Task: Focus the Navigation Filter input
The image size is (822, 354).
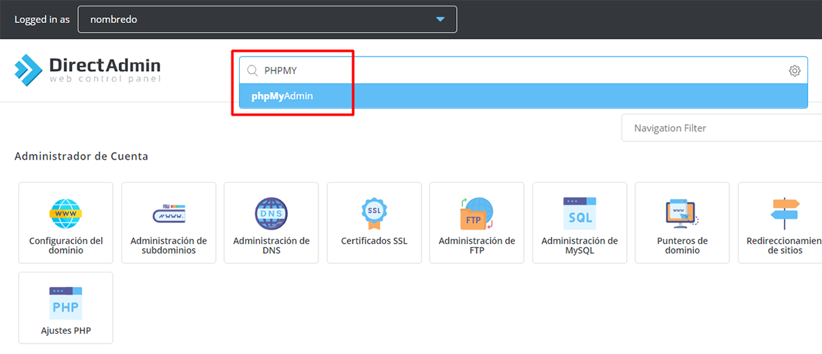Action: tap(722, 128)
